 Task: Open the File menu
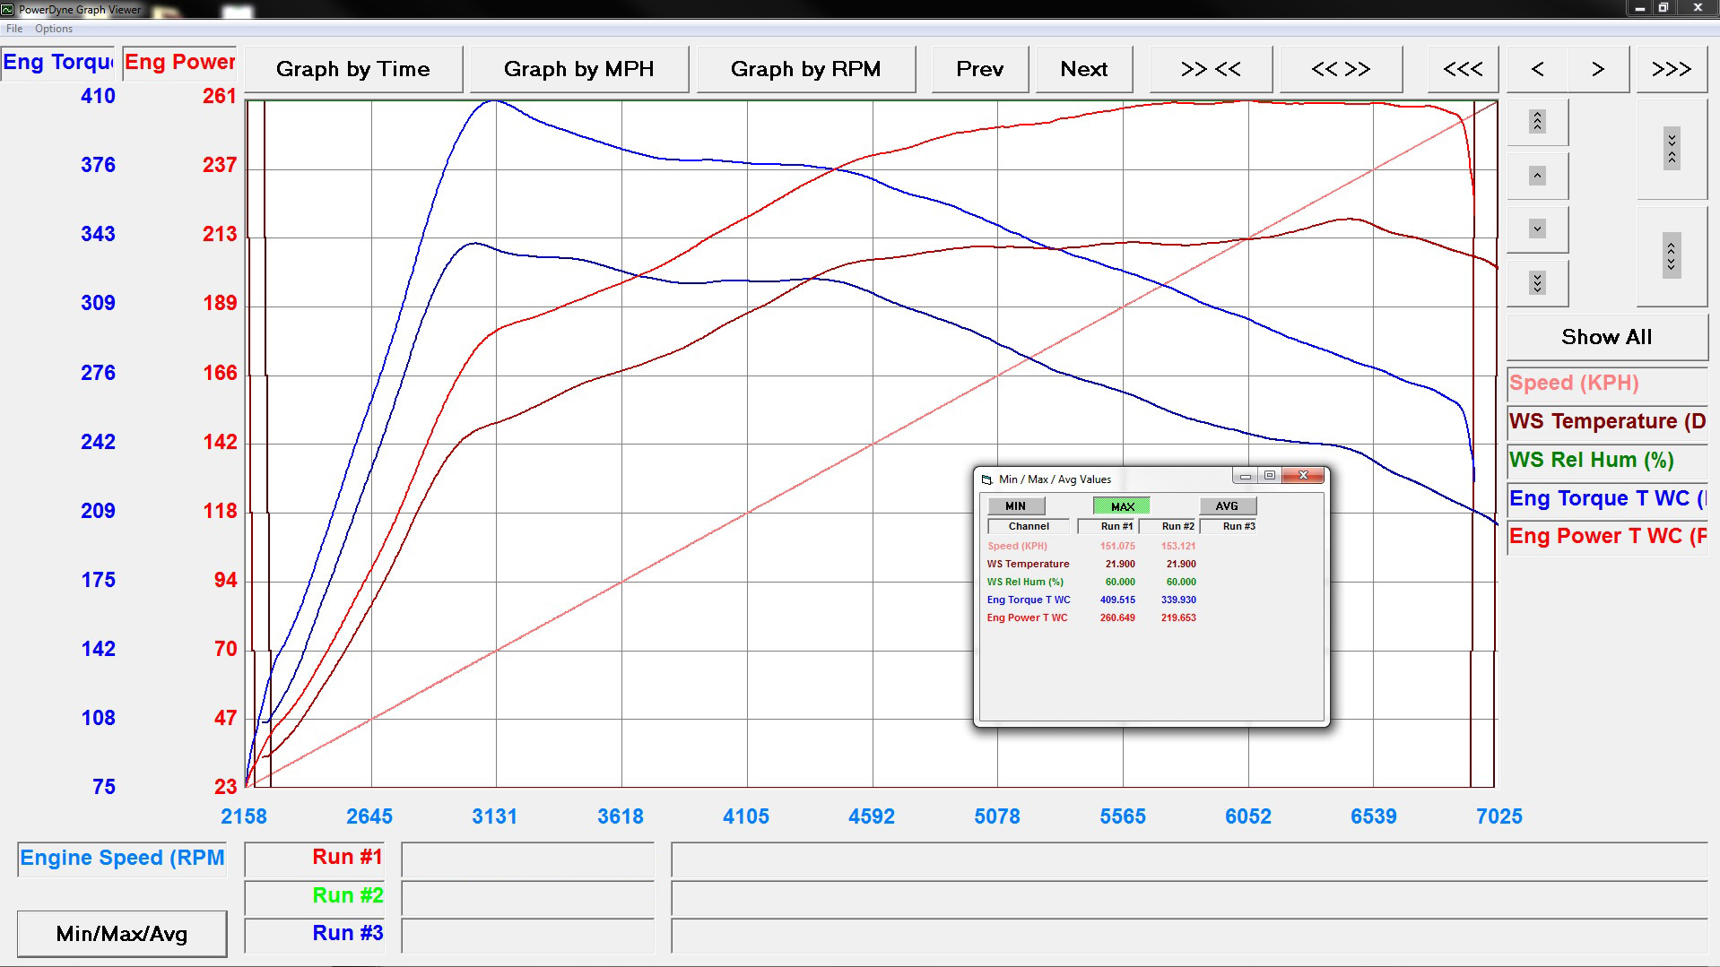click(x=14, y=29)
